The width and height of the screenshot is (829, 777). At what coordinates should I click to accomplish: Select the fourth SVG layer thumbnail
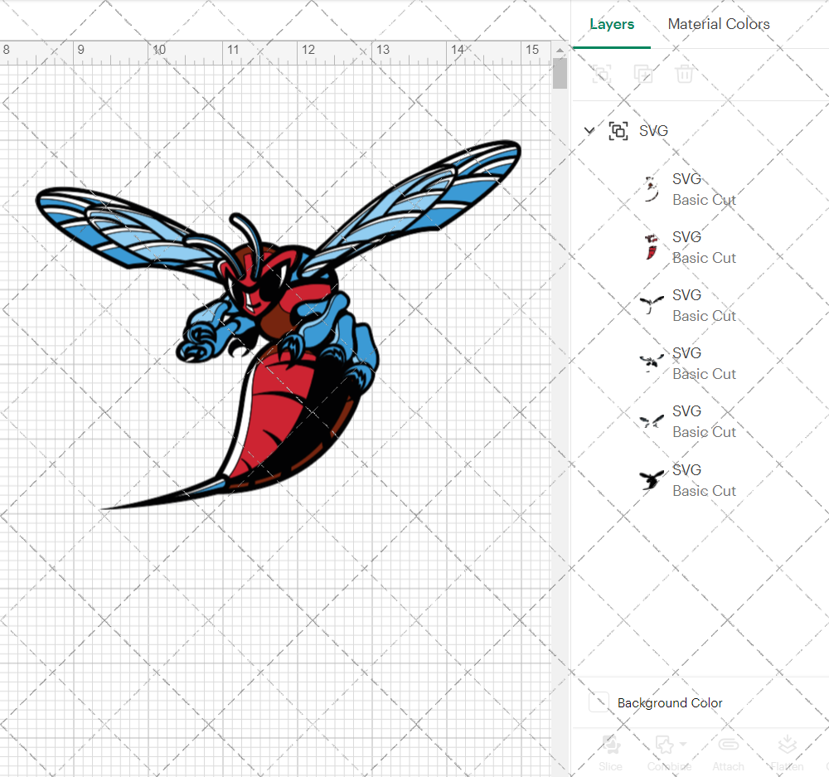(652, 363)
